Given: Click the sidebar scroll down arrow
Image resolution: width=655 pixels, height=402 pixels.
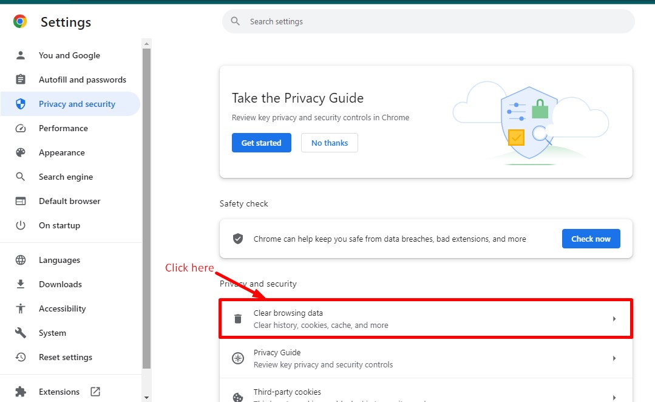Looking at the screenshot, I should point(146,397).
